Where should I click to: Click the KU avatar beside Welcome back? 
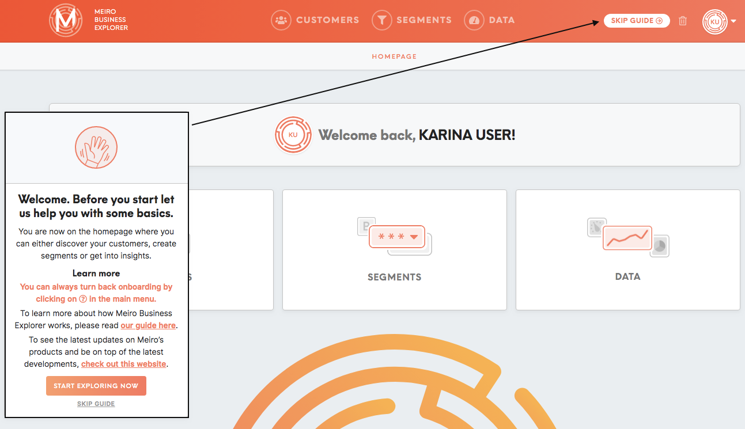coord(293,135)
